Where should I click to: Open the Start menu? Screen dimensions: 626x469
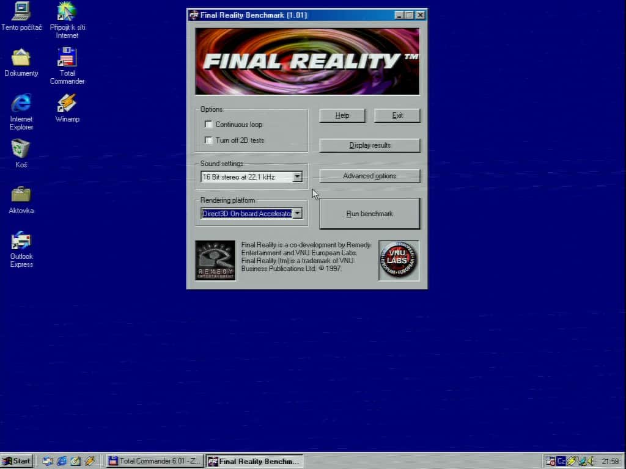[x=17, y=461]
